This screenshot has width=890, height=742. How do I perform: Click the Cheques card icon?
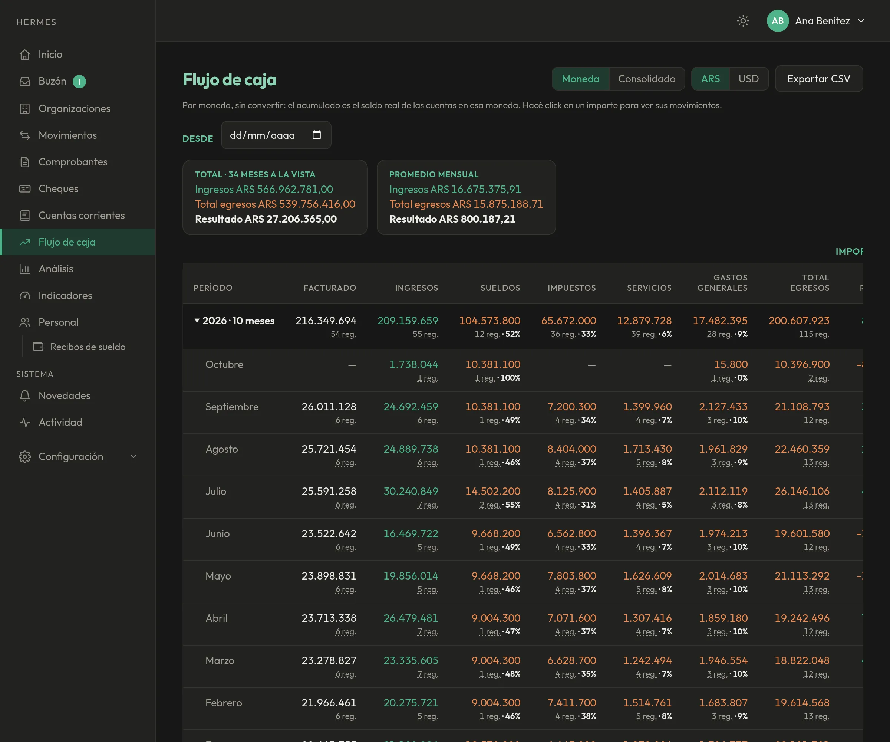[24, 189]
